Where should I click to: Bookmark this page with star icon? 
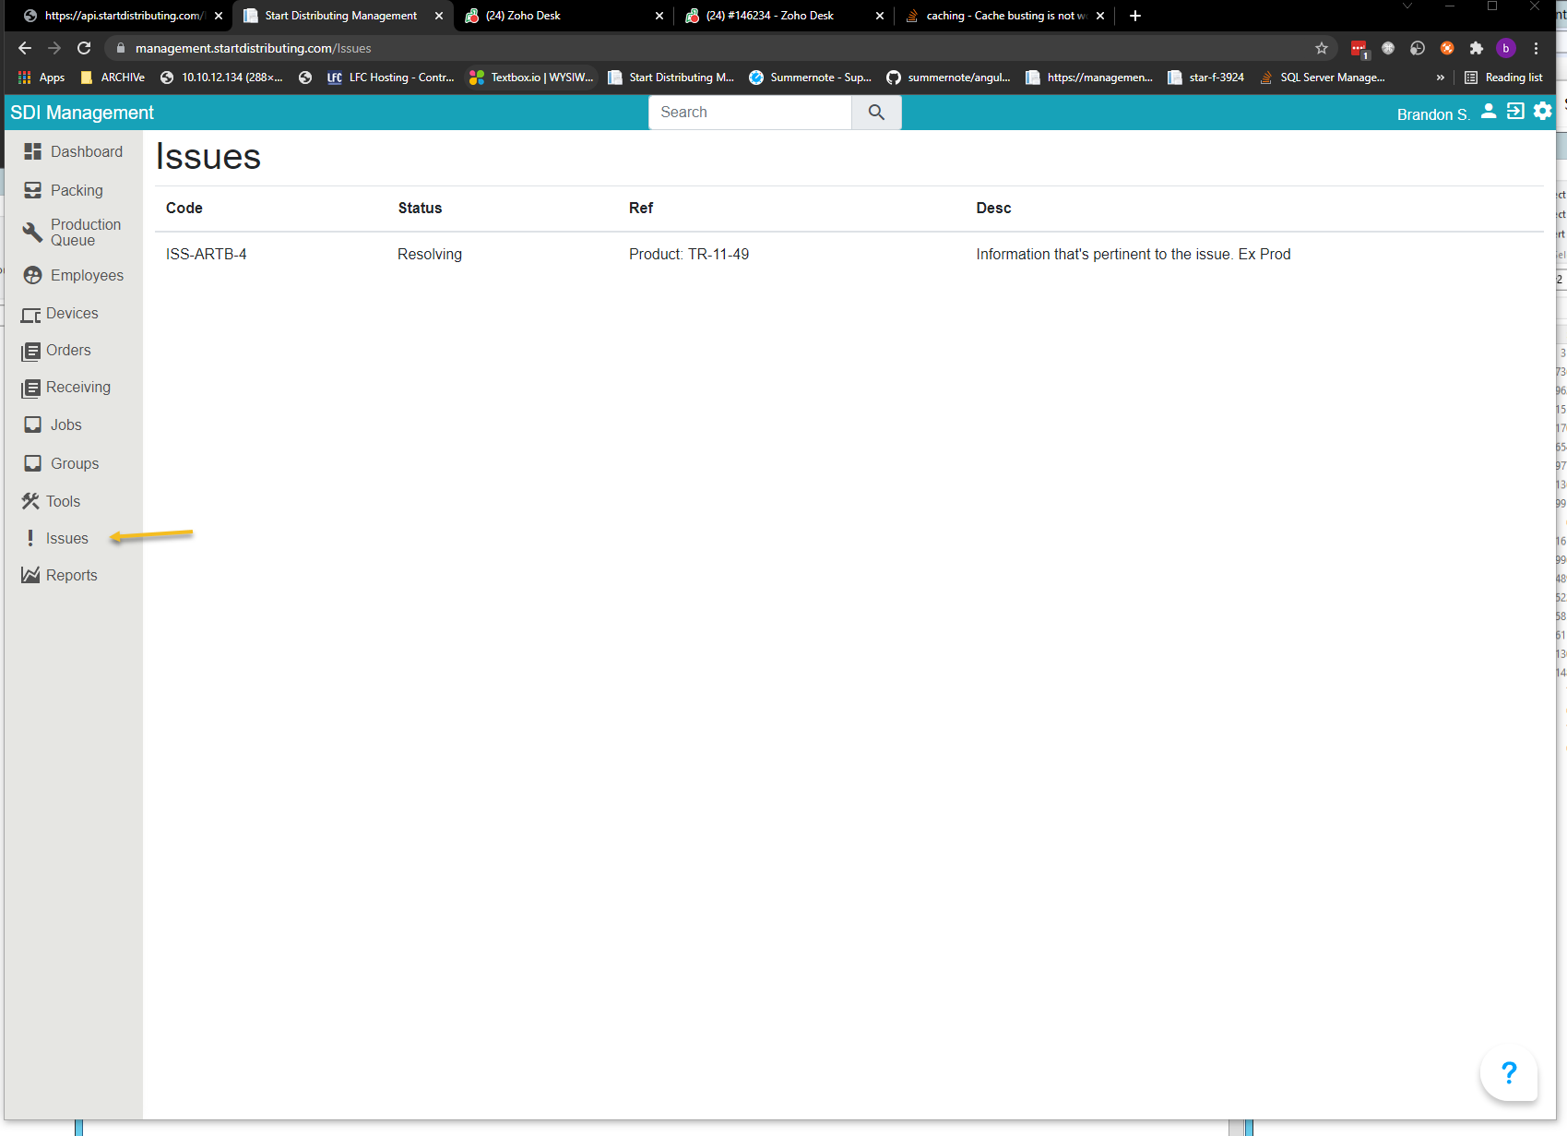[x=1322, y=48]
